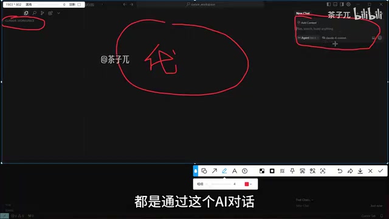
Task: Open the claude-4-sonnet model dropdown
Action: 334,38
